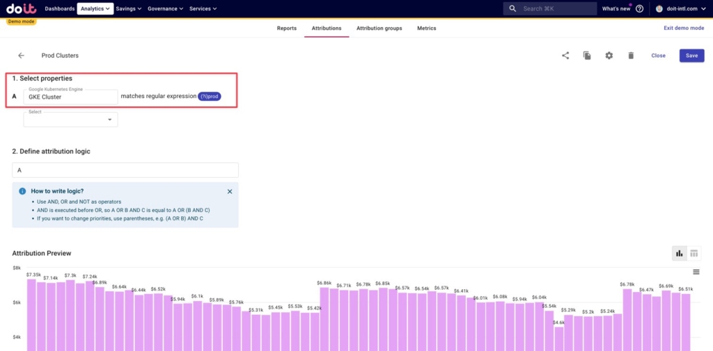713x351 pixels.
Task: Switch to the Attribution groups tab
Action: click(x=379, y=28)
